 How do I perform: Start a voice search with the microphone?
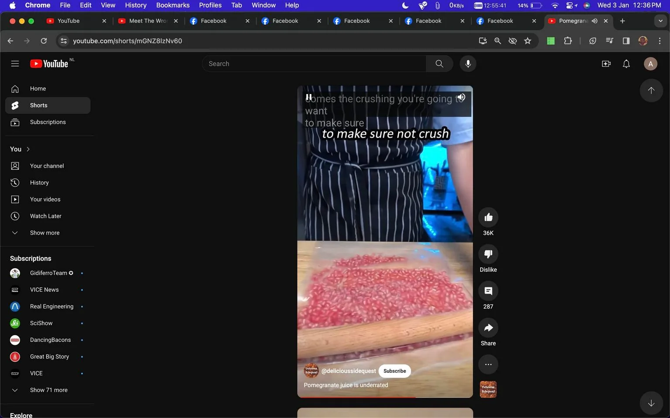click(x=467, y=64)
